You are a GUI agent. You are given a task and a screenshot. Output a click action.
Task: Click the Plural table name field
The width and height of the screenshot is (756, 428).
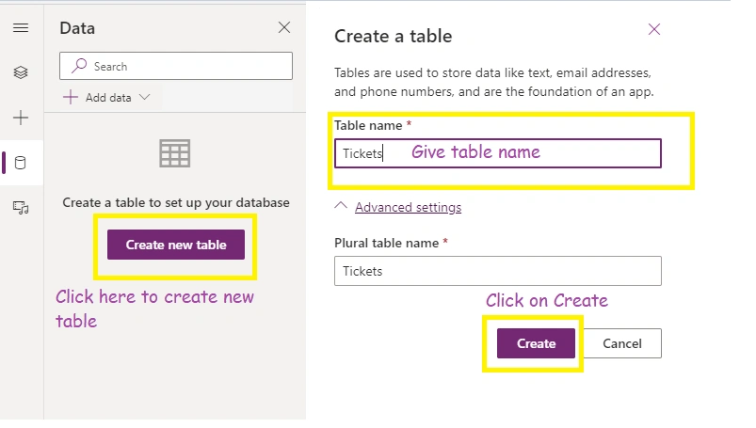click(498, 271)
